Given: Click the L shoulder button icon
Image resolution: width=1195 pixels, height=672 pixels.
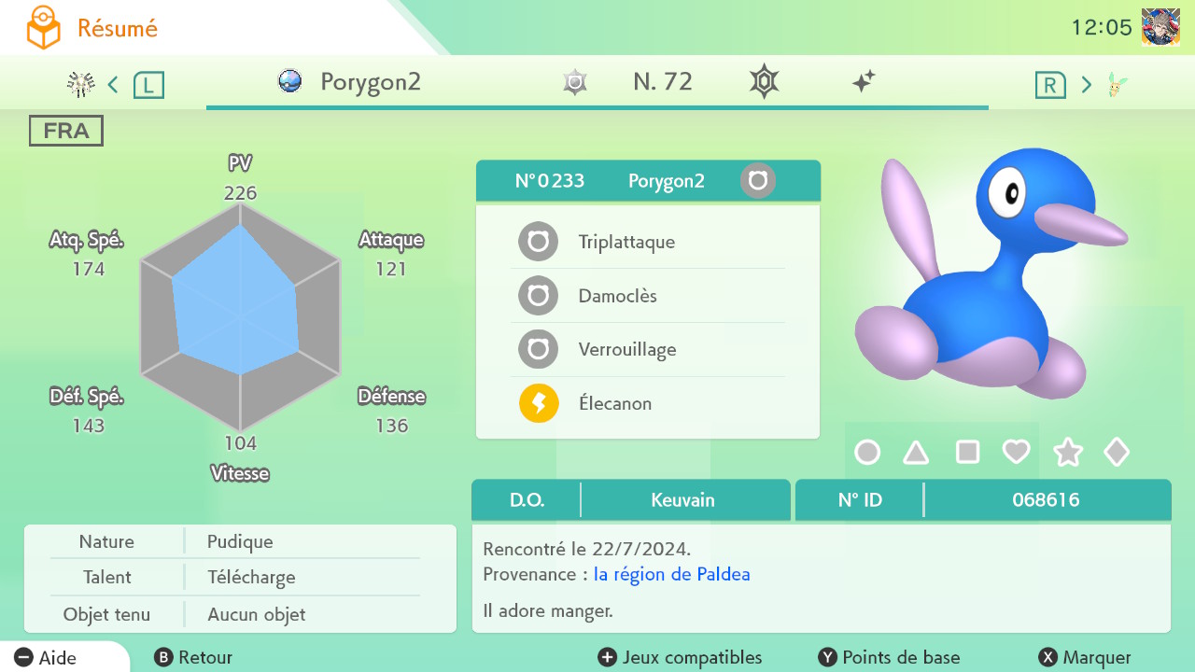Looking at the screenshot, I should coord(148,86).
